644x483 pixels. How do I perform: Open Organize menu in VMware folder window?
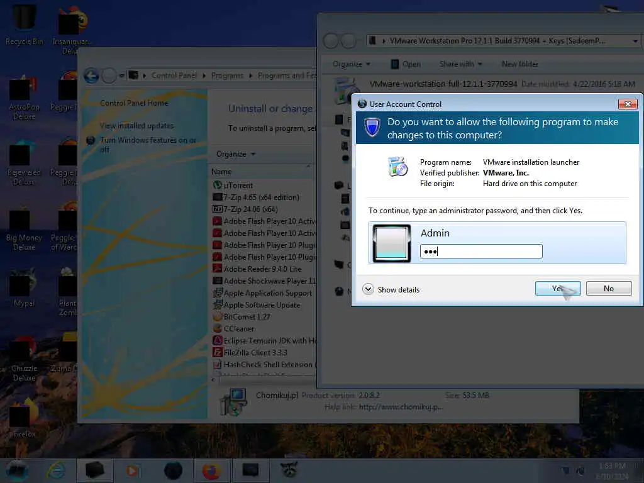[x=352, y=64]
